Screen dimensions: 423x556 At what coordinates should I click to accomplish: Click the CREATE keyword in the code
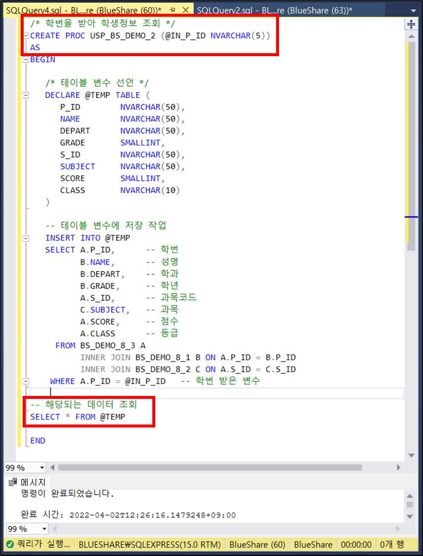click(45, 36)
